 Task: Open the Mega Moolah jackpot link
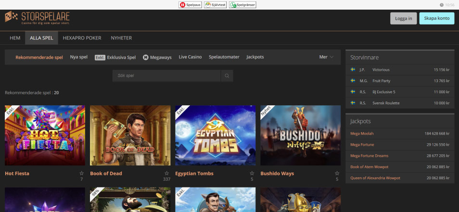362,134
